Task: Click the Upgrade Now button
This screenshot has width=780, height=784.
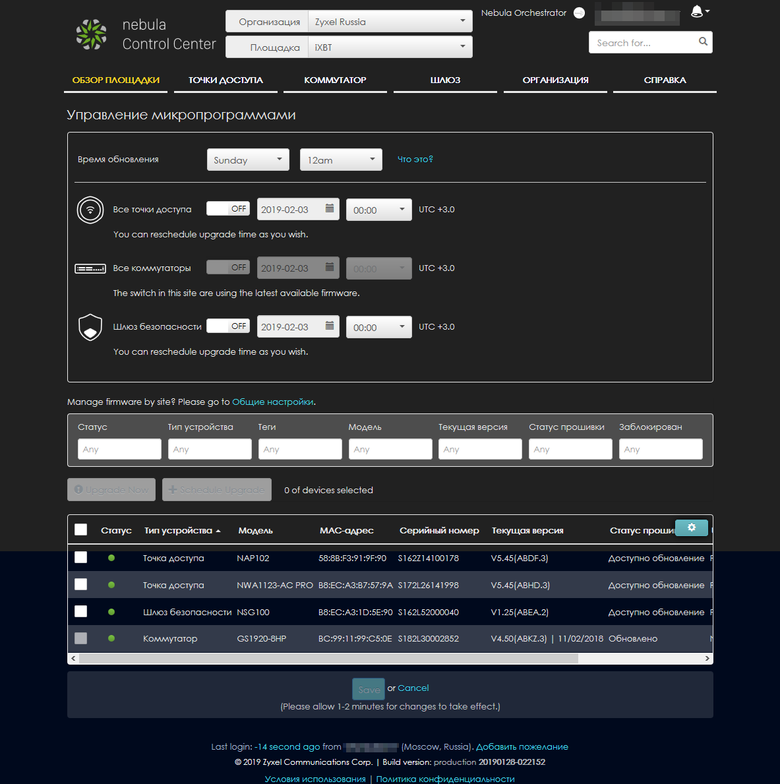Action: click(111, 490)
